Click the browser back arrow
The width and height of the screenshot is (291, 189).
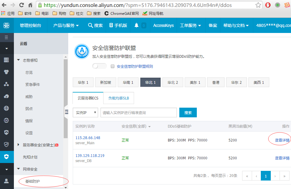pyautogui.click(x=4, y=5)
